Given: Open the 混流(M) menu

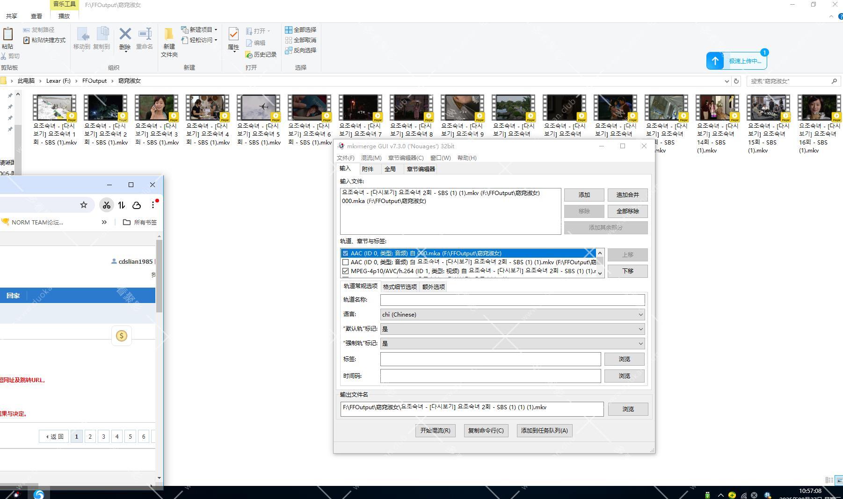Looking at the screenshot, I should click(371, 158).
